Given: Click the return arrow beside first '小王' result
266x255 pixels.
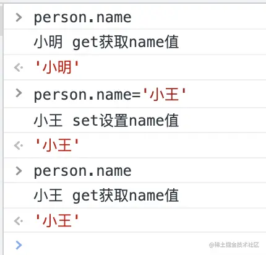Looking at the screenshot, I should pyautogui.click(x=19, y=145).
